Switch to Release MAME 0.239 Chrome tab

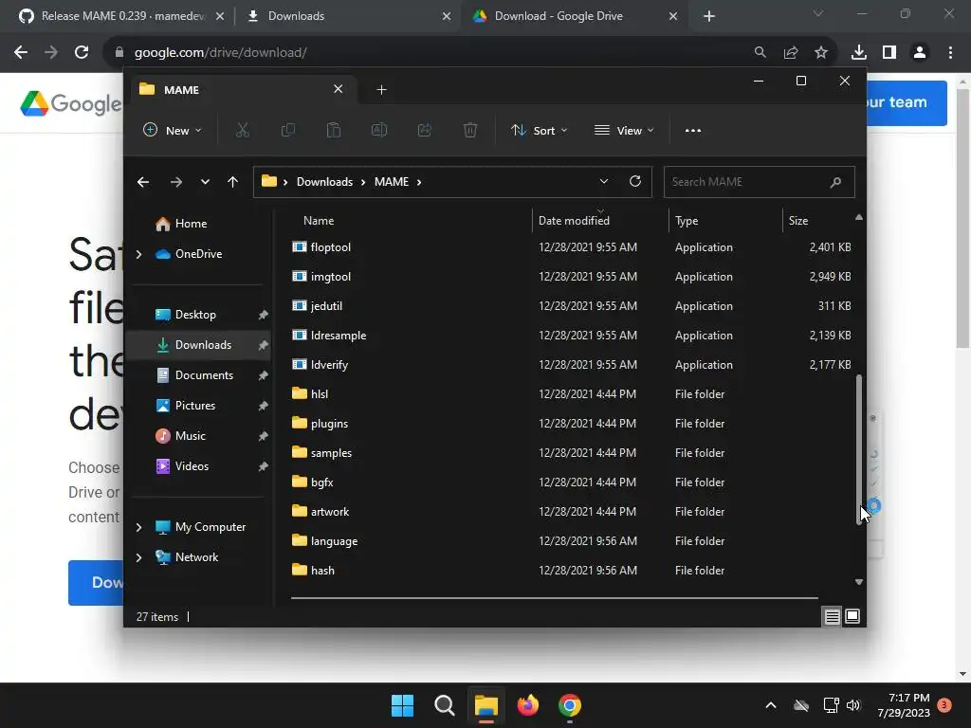point(120,16)
